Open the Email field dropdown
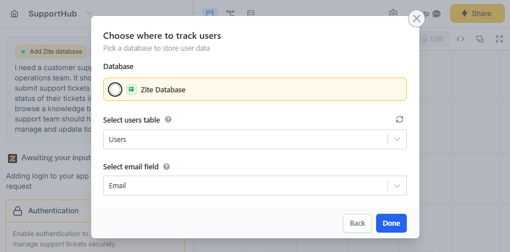 tap(397, 186)
